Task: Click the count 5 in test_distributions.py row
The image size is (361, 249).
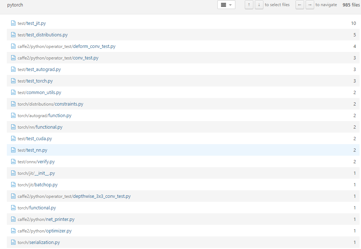Action: [355, 35]
